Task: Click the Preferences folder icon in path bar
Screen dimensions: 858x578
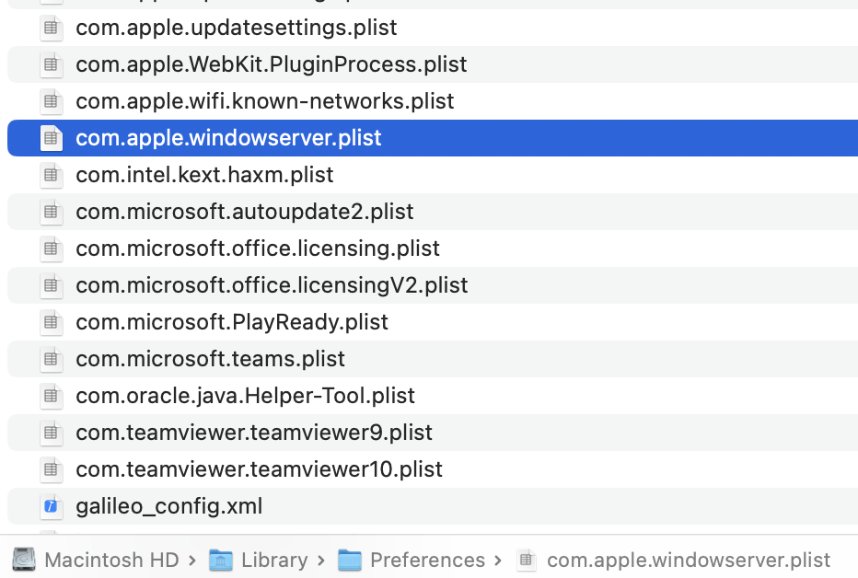Action: pyautogui.click(x=350, y=560)
